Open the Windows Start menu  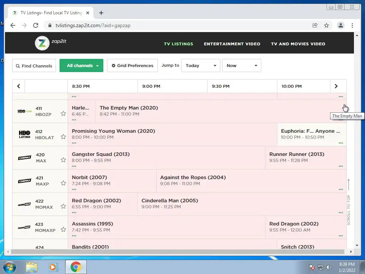pos(9,267)
